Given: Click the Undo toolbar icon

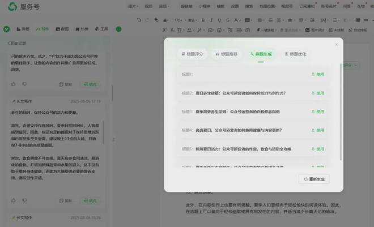Looking at the screenshot, I should coord(139,20).
